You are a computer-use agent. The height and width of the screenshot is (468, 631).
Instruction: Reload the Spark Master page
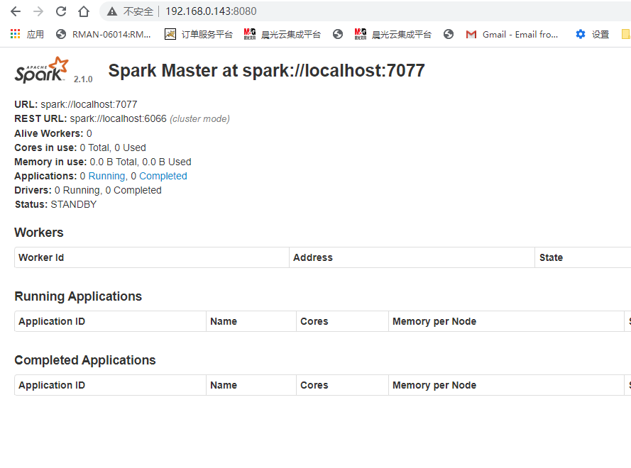[x=61, y=11]
